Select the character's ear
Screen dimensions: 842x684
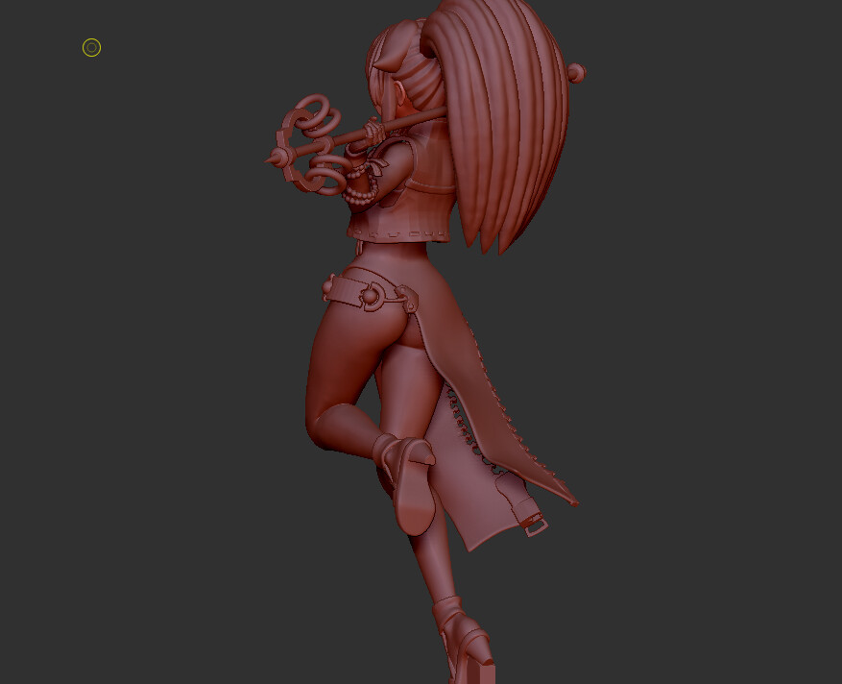[x=401, y=91]
